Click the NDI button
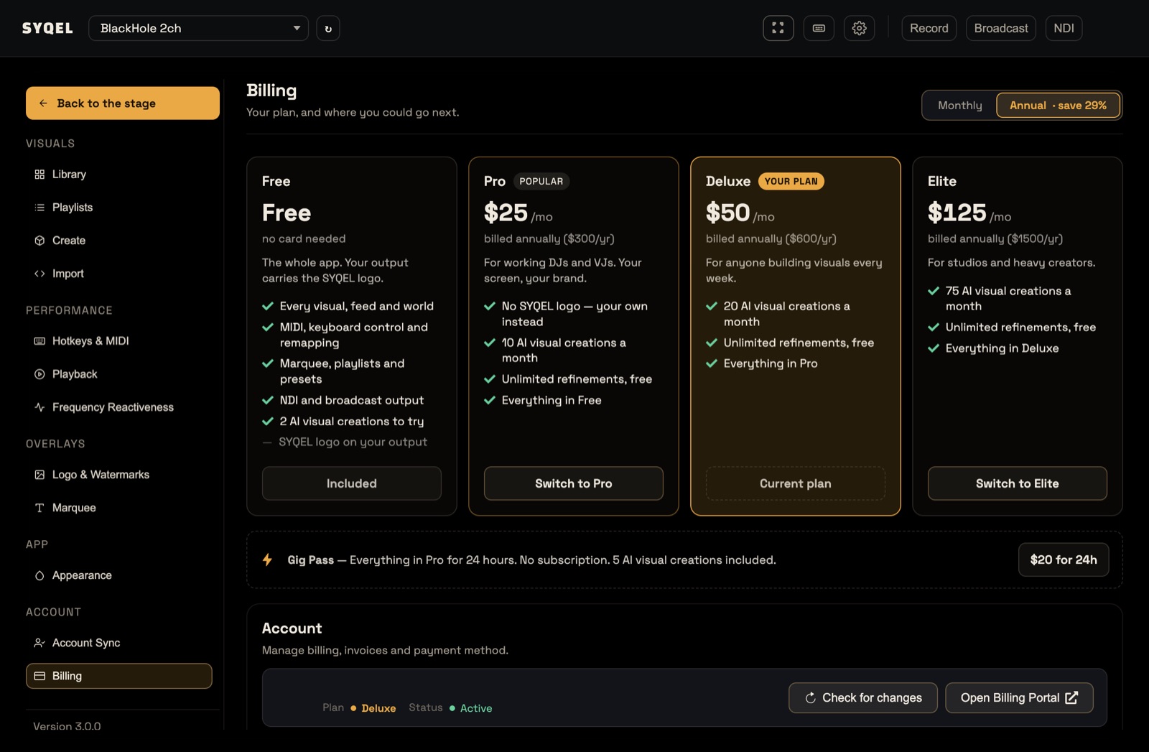The height and width of the screenshot is (752, 1149). click(x=1064, y=28)
